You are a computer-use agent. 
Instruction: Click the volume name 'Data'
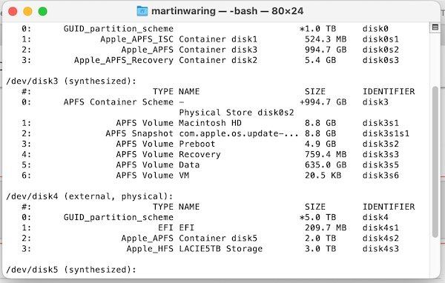tap(189, 165)
